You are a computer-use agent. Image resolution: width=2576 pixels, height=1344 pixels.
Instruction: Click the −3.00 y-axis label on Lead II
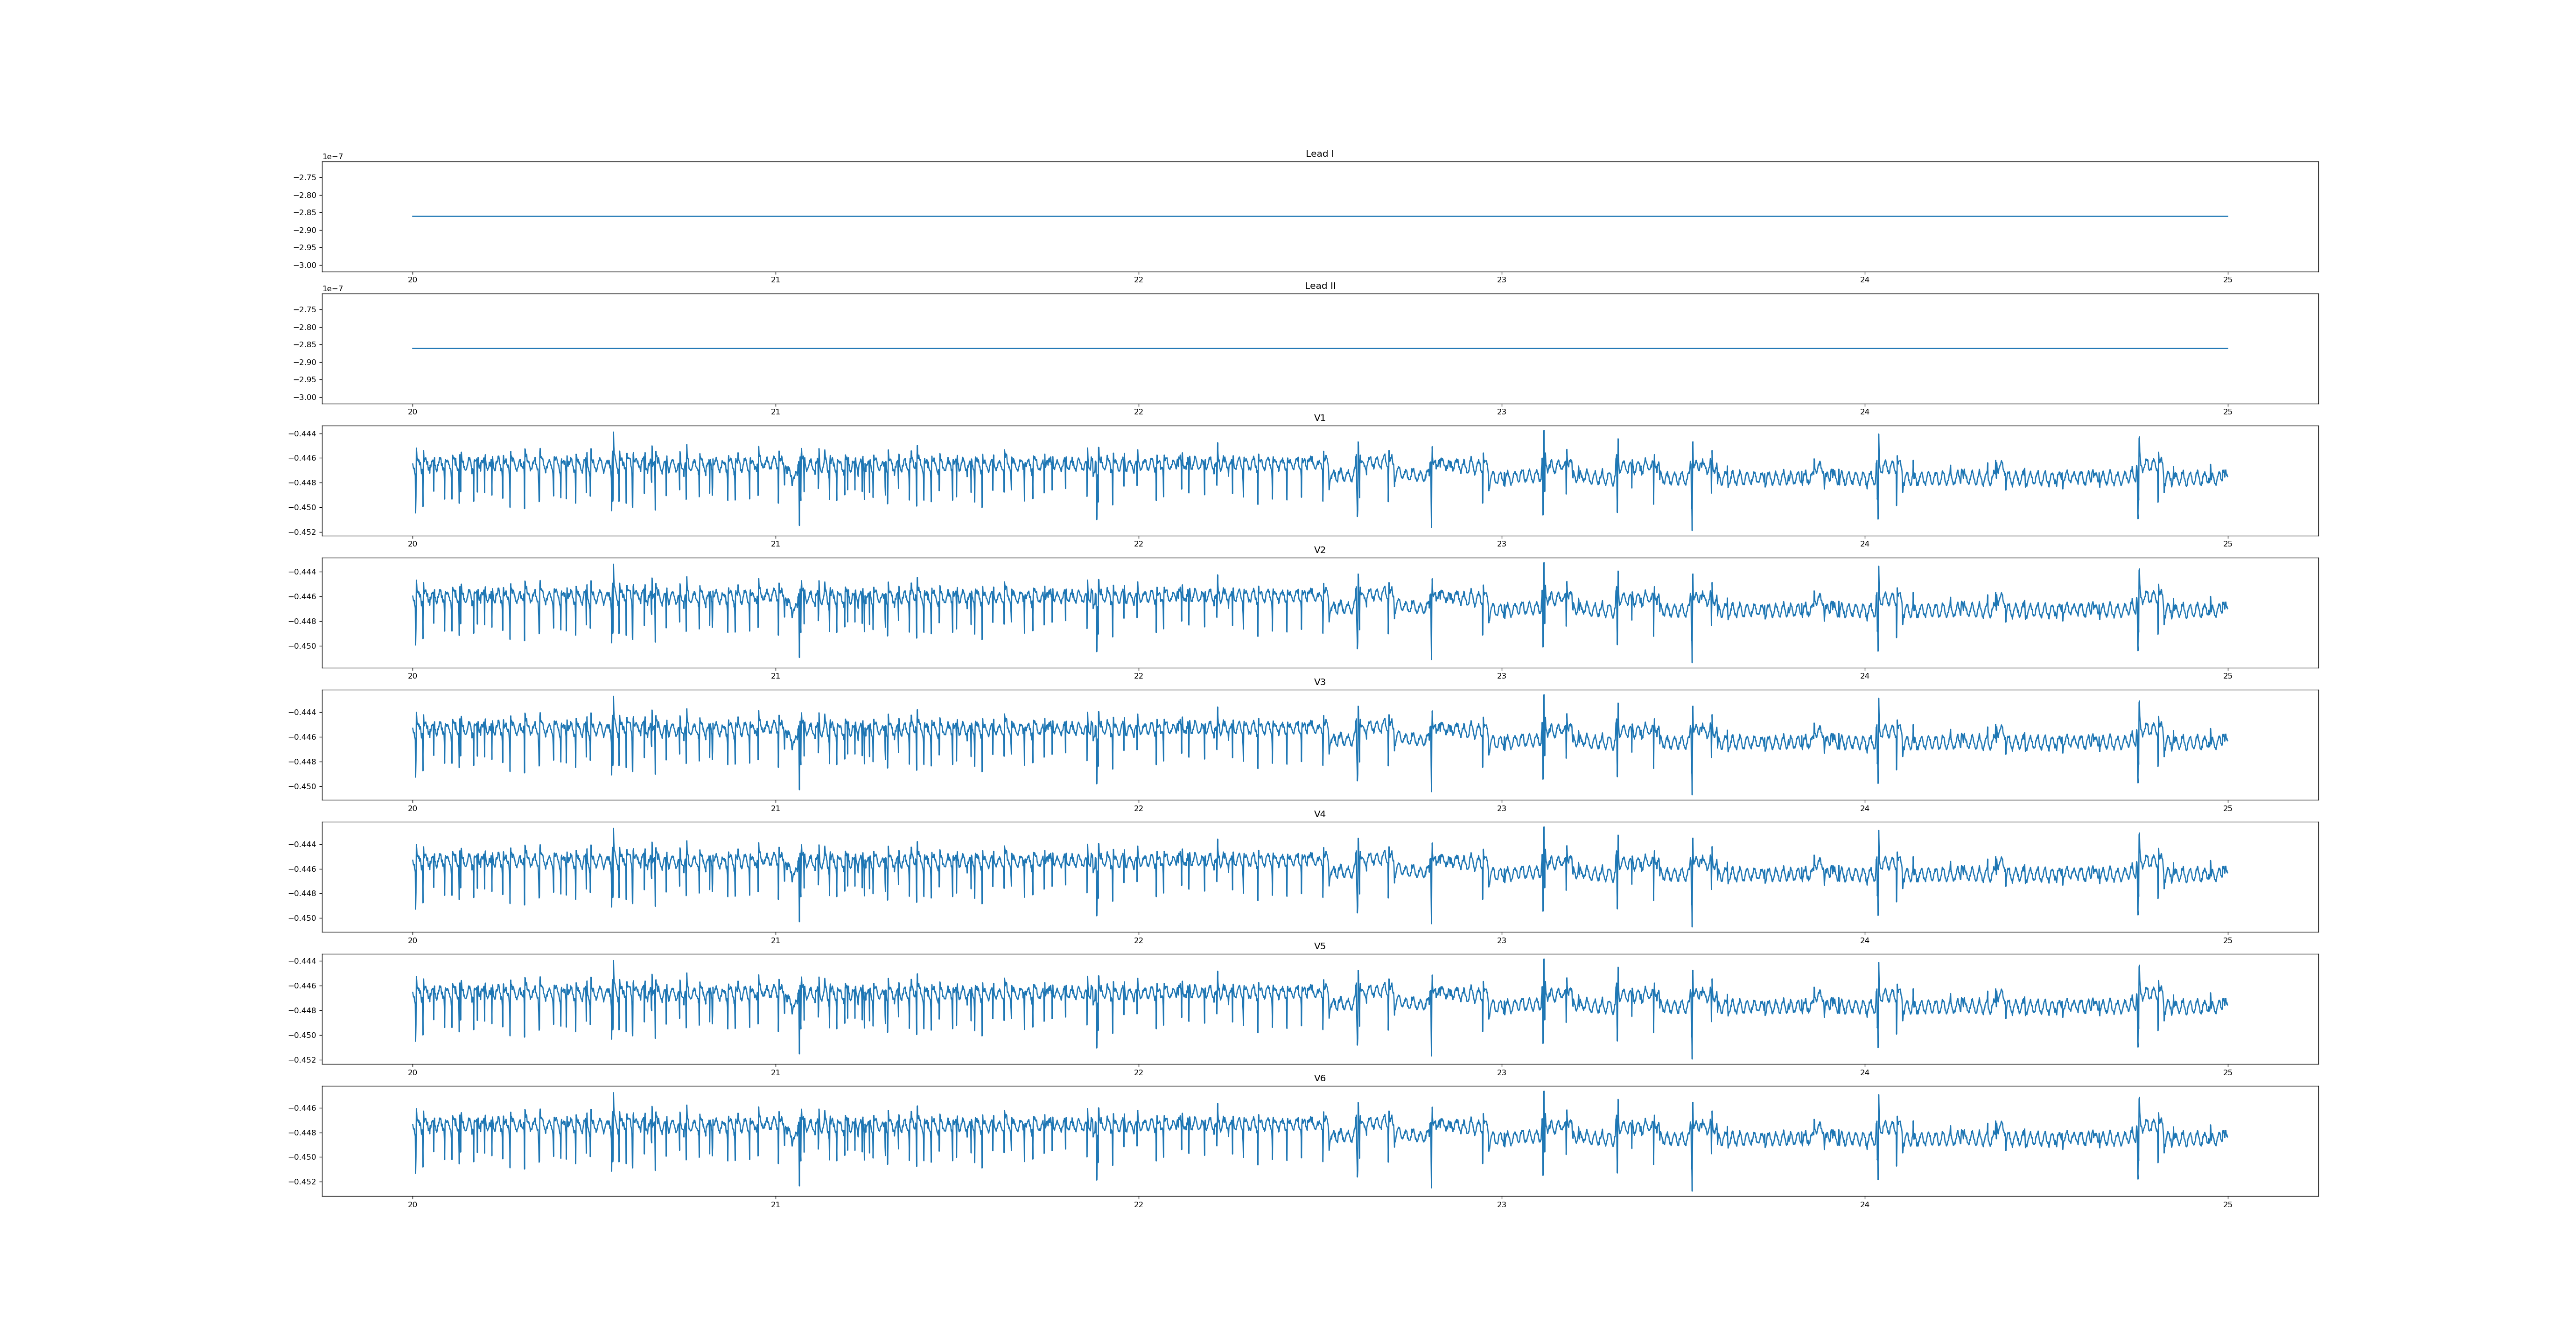305,397
